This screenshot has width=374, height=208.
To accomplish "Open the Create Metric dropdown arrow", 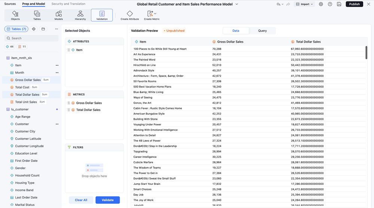I will [x=156, y=14].
